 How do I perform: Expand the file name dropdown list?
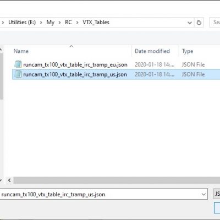pyautogui.click(x=204, y=194)
